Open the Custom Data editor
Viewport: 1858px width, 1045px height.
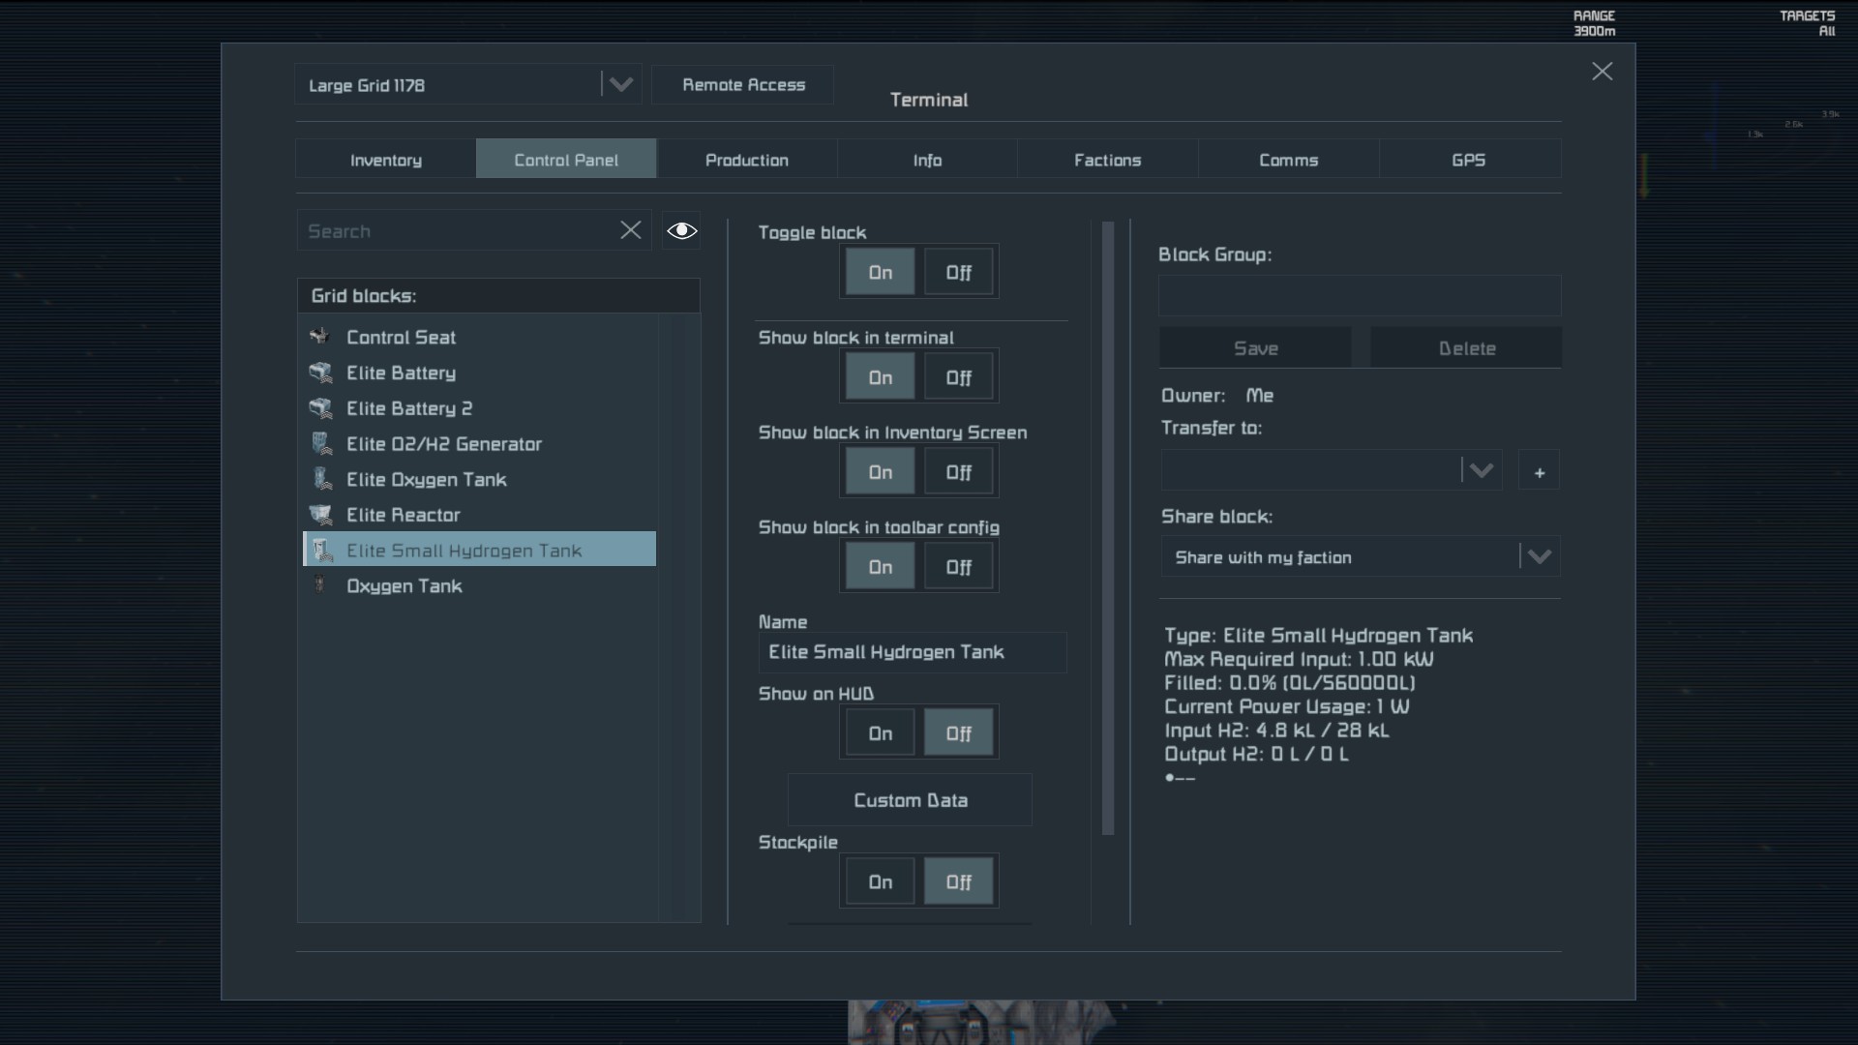[x=910, y=800]
